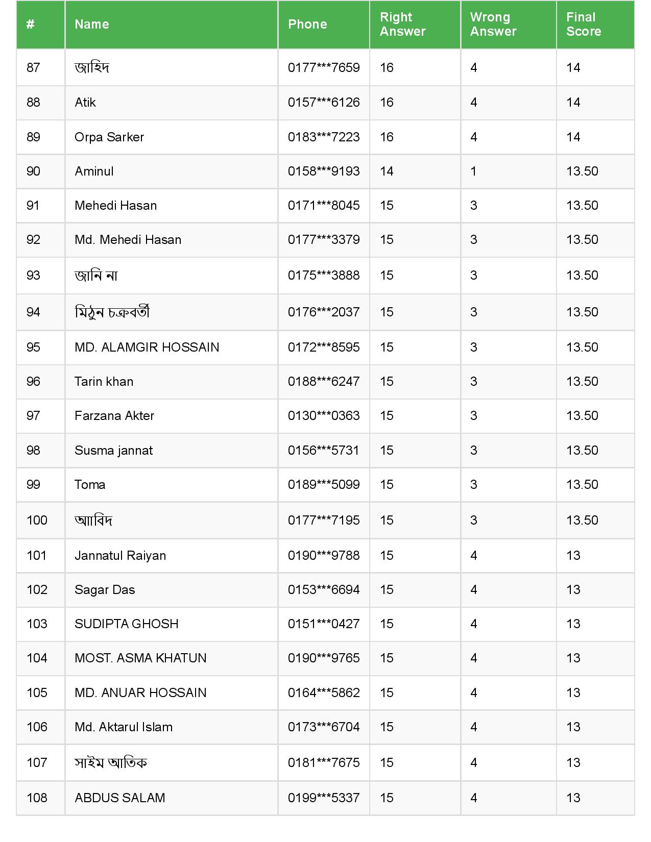
Task: Click the name MD. ALAMGIR HOSSAIN
Action: 147,348
